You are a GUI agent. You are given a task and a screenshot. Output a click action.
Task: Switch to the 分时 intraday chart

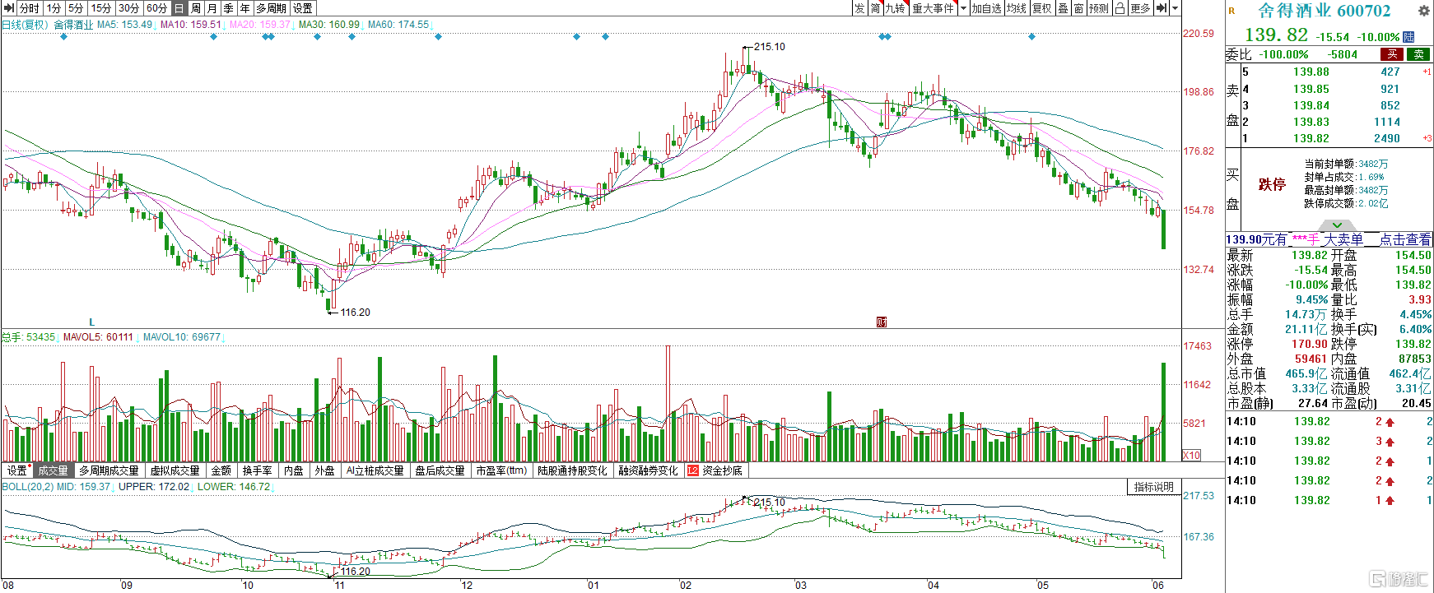click(x=30, y=8)
